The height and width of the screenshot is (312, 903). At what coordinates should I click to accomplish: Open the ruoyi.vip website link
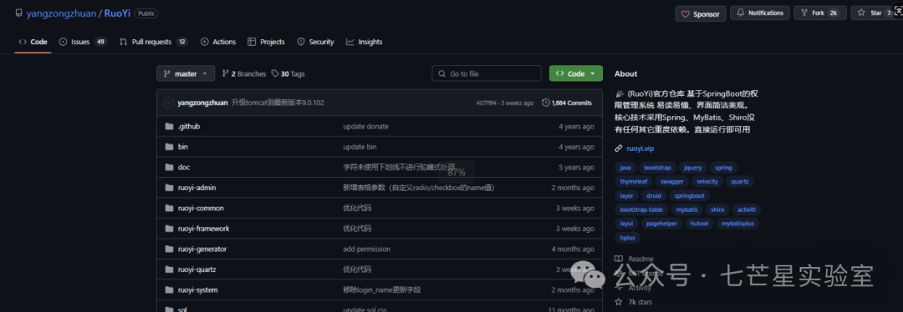tap(640, 148)
